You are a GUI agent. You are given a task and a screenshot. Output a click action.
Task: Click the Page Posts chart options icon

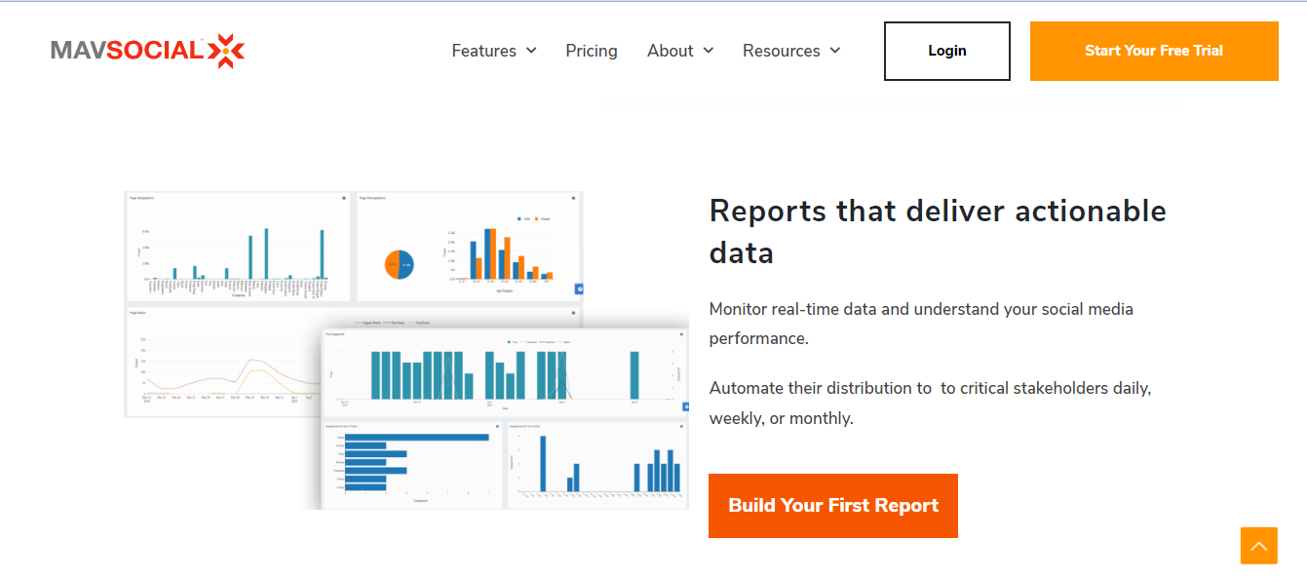tap(573, 313)
